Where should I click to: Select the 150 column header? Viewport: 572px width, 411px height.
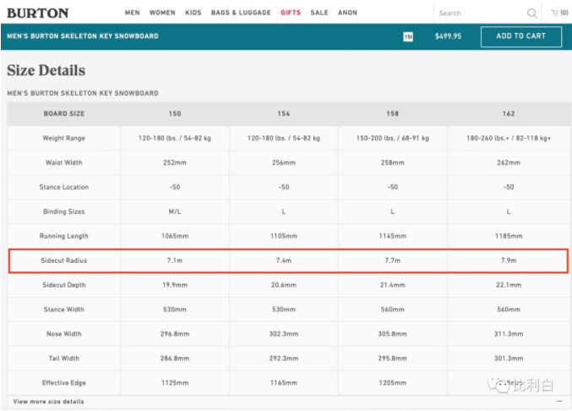[175, 113]
